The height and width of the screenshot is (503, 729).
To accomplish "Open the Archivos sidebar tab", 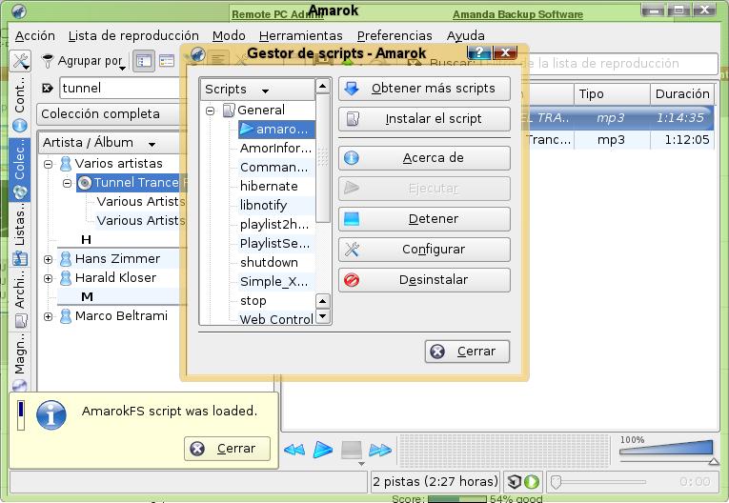I will pyautogui.click(x=19, y=299).
